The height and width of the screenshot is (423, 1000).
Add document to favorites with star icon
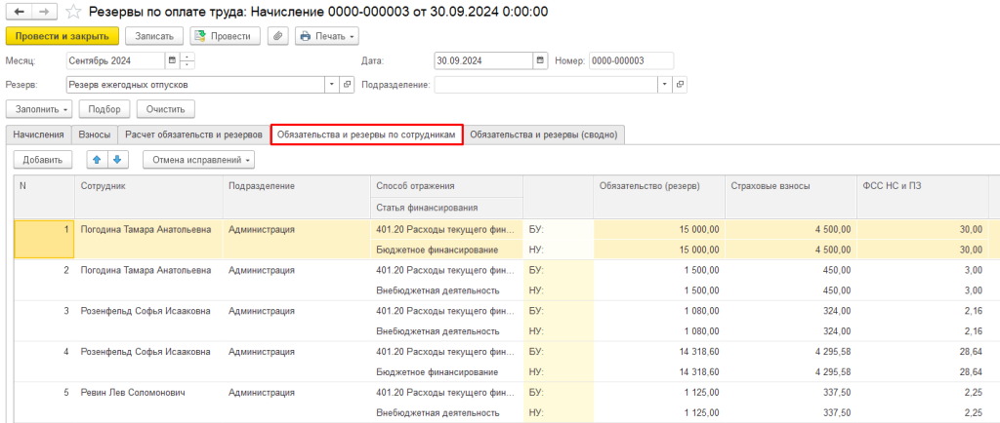pos(73,12)
